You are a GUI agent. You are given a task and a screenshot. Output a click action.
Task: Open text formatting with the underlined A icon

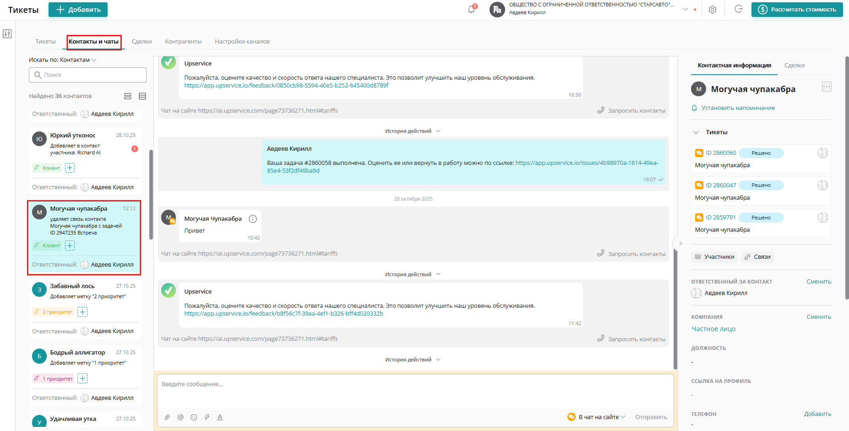[220, 417]
